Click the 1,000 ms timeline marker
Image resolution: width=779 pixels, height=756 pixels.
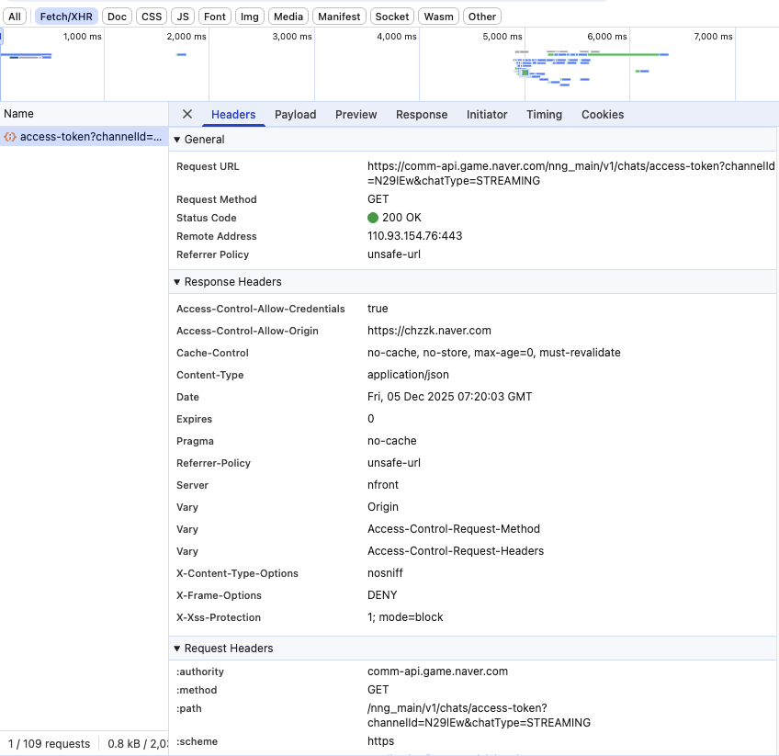pos(83,36)
